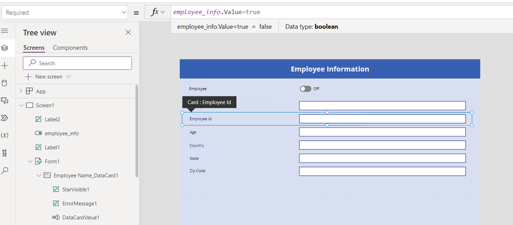Click the Employee Id input field
Image resolution: width=513 pixels, height=225 pixels.
[x=382, y=119]
